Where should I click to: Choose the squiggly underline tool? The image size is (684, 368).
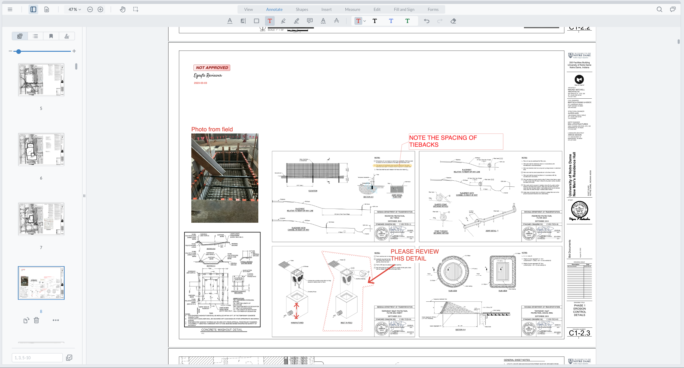pos(323,21)
